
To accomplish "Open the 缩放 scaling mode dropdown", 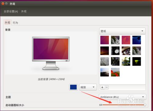I will [x=88, y=87].
